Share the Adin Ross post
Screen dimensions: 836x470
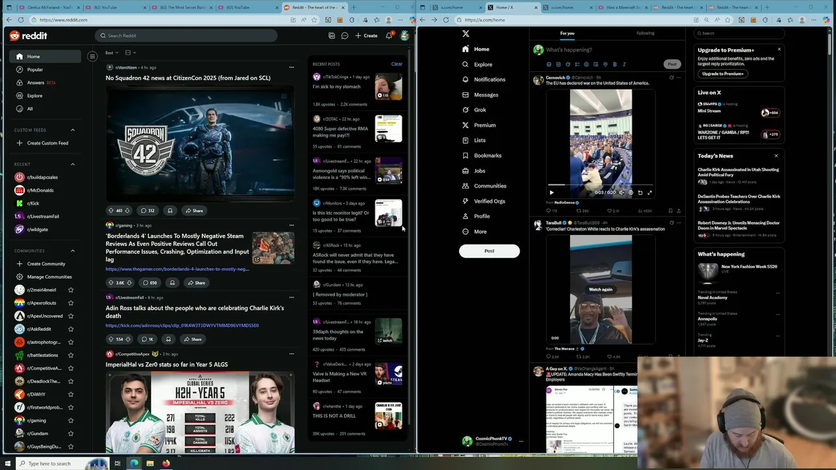[193, 339]
